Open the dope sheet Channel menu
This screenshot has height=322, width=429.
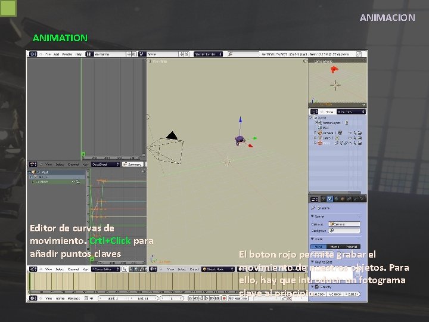(x=73, y=165)
